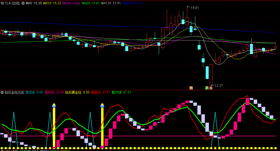280x151 pixels.
Task: Select the MA120: 15.91 label
Action: (111, 3)
